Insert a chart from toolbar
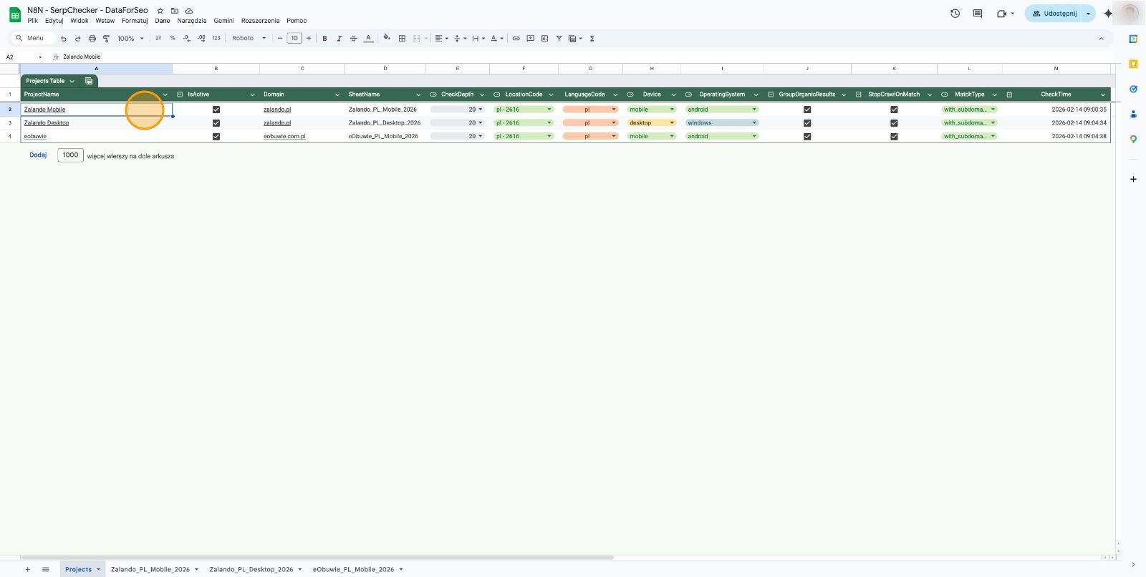The width and height of the screenshot is (1146, 577). click(x=544, y=39)
